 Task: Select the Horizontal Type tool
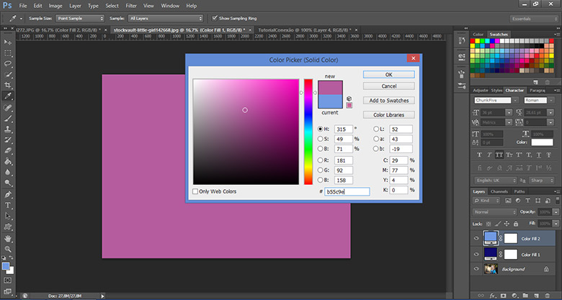(8, 204)
